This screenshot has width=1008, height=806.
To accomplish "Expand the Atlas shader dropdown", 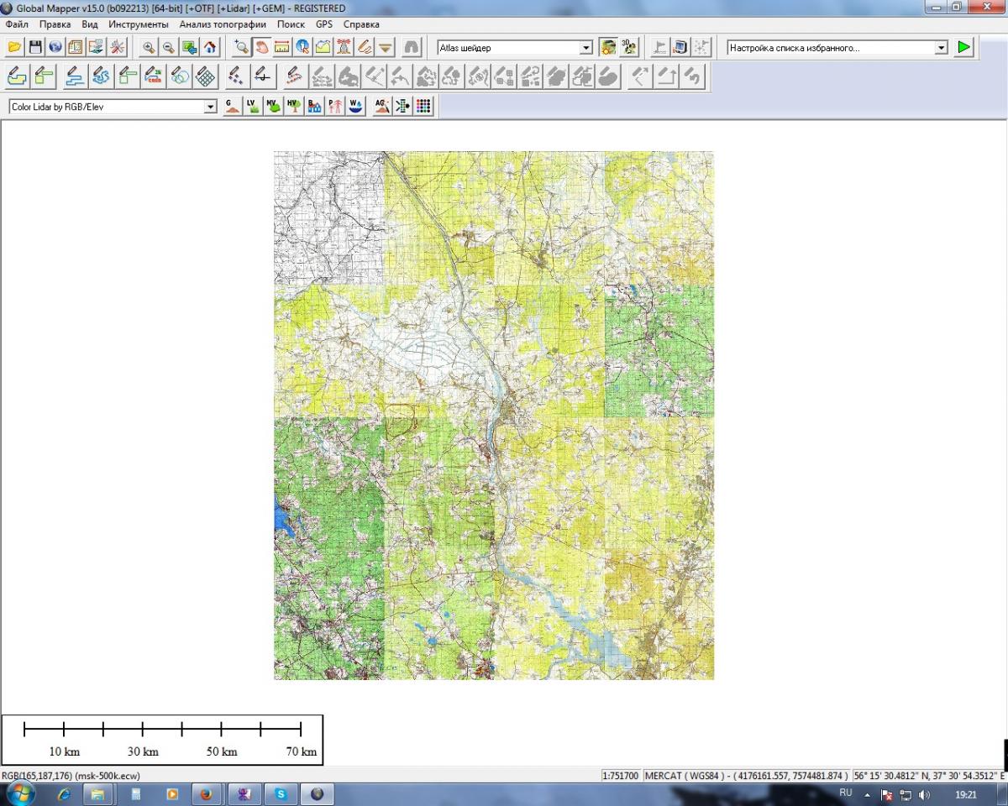I will pyautogui.click(x=586, y=48).
